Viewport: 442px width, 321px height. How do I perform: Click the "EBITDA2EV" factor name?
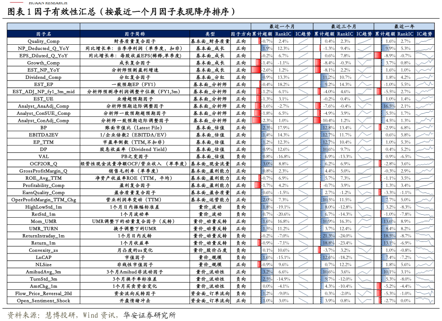pyautogui.click(x=43, y=135)
